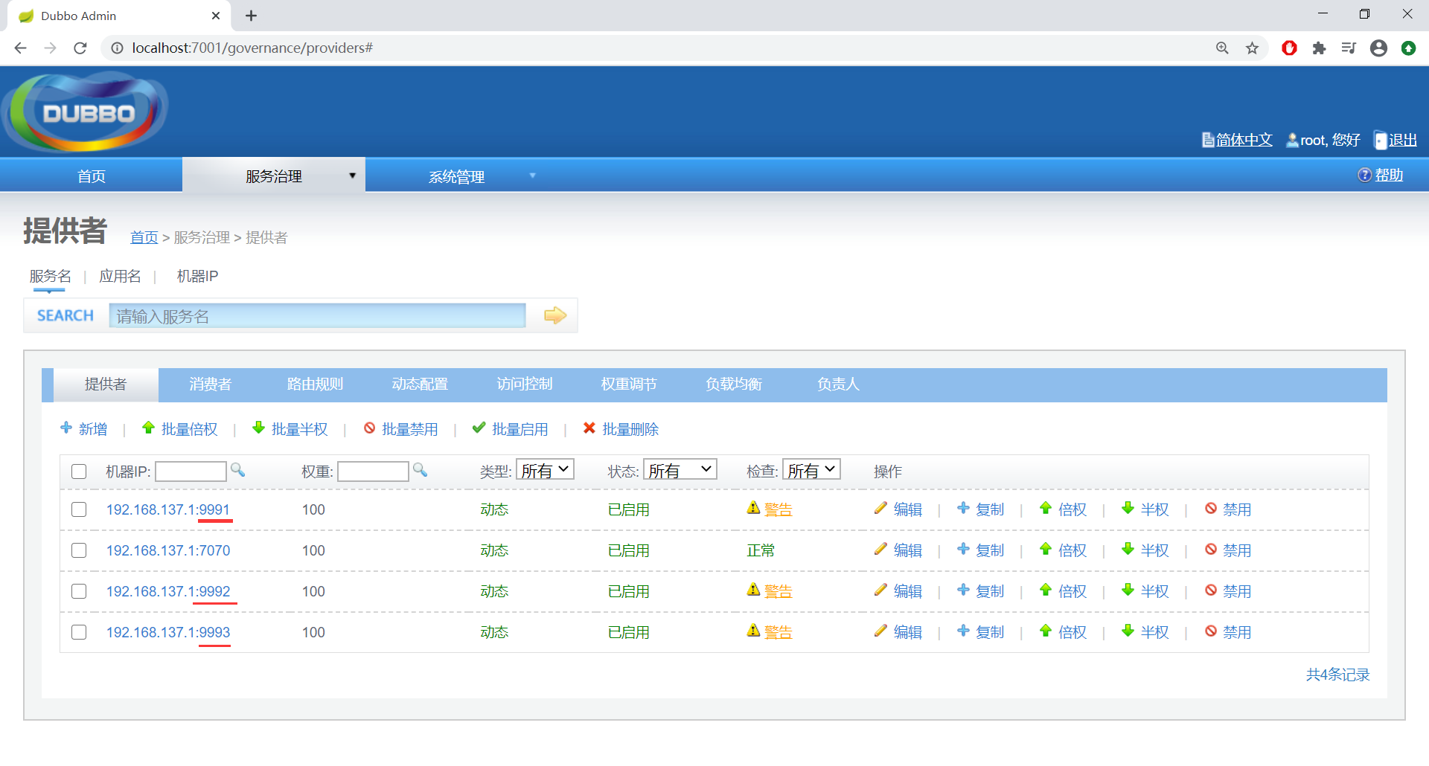
Task: Click 新增 to add a provider
Action: [84, 429]
